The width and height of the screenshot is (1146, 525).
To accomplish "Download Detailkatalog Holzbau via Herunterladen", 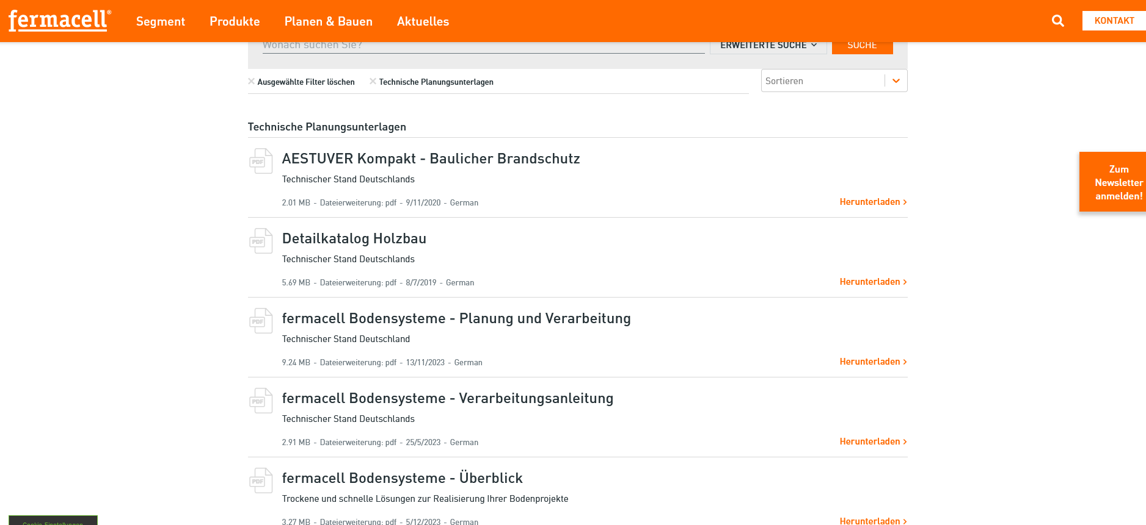I will pos(873,282).
